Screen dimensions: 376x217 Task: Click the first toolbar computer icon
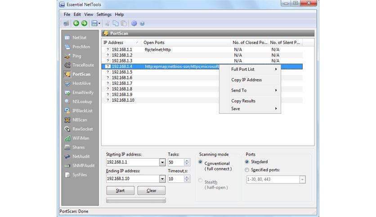[66, 23]
